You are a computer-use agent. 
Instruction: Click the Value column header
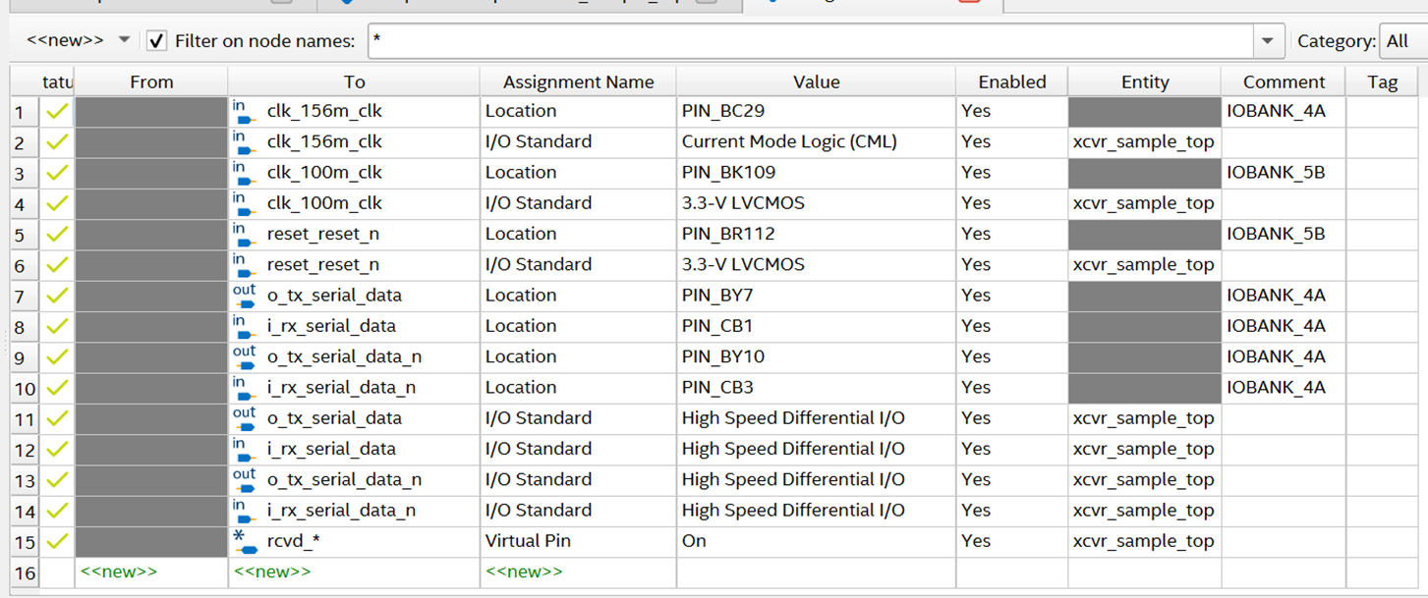coord(816,82)
